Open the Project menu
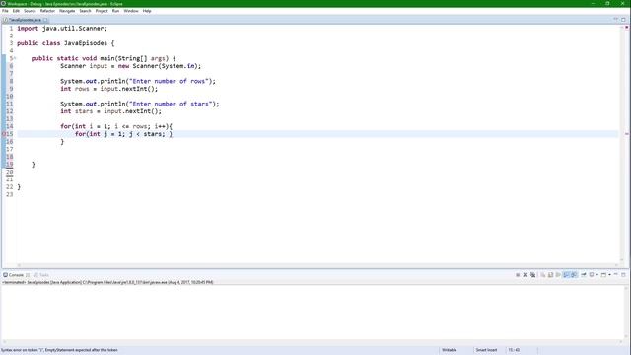 [102, 11]
